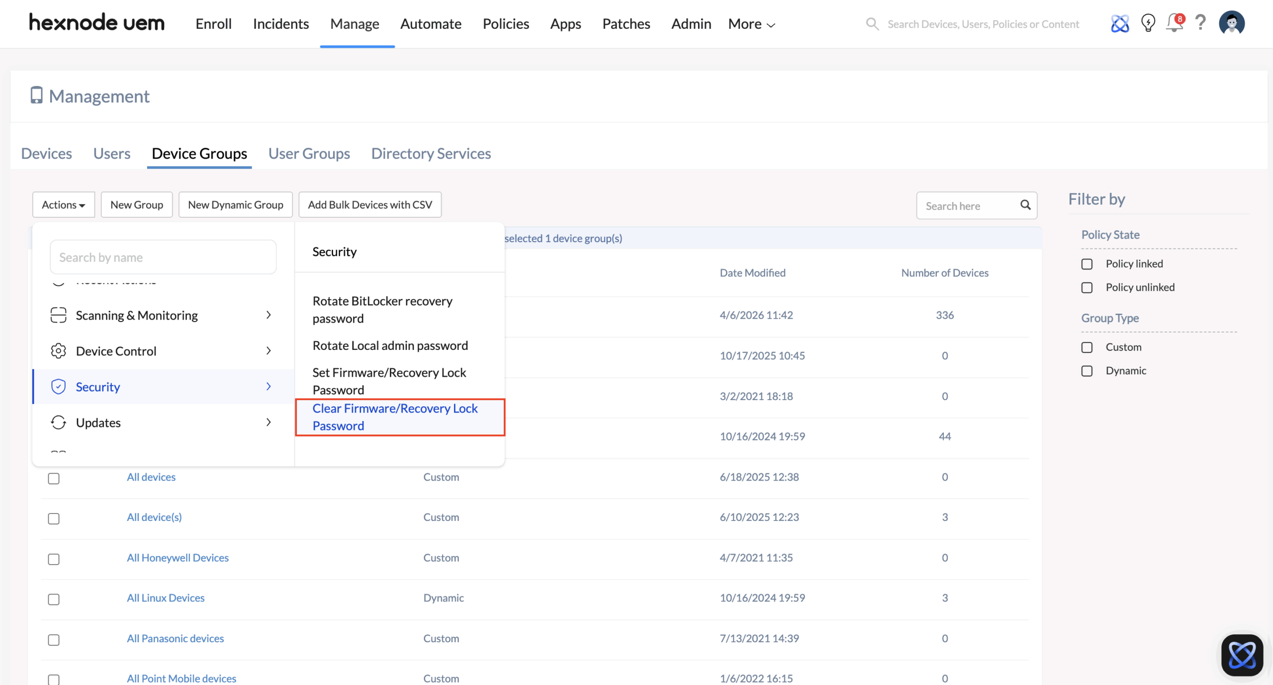This screenshot has width=1273, height=685.
Task: Open the user profile avatar
Action: point(1232,22)
